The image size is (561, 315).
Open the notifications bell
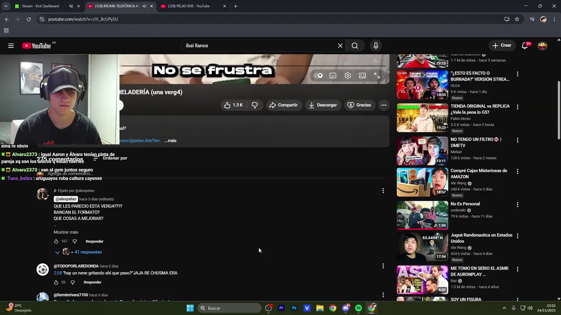coord(525,45)
